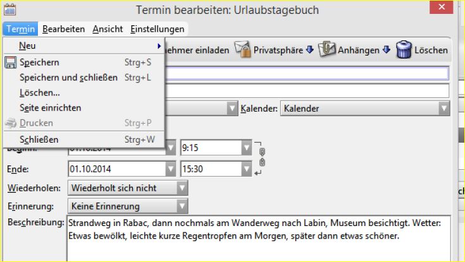Open the Bearbeiten menu

click(63, 29)
